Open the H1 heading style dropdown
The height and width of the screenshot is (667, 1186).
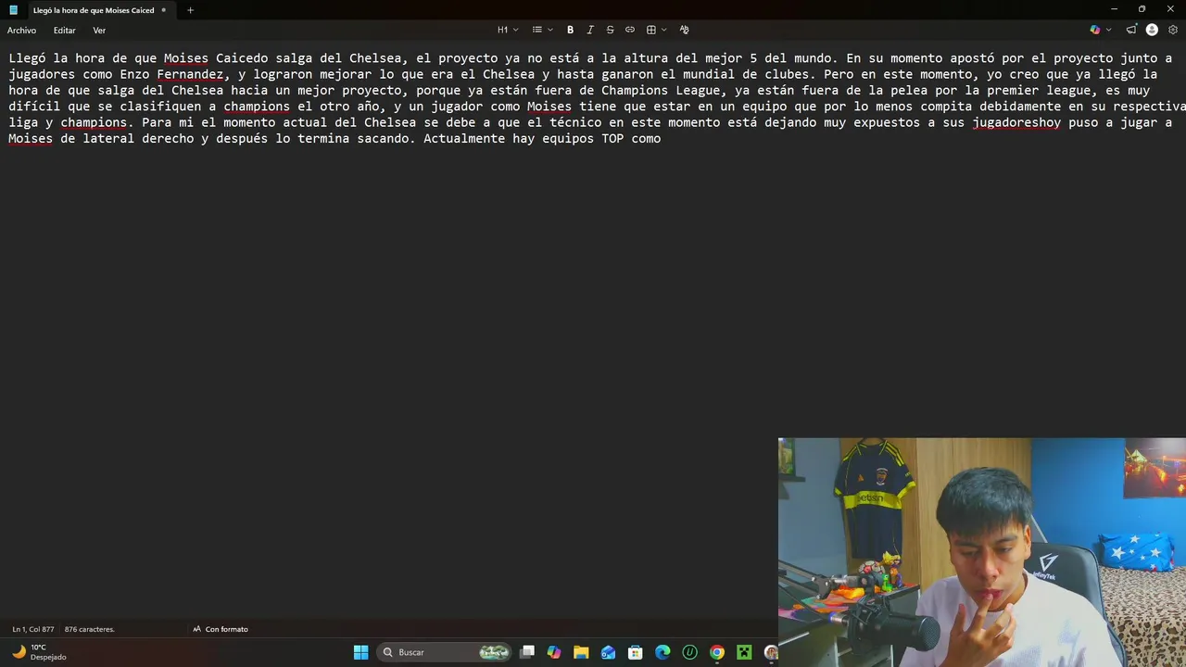(x=508, y=30)
